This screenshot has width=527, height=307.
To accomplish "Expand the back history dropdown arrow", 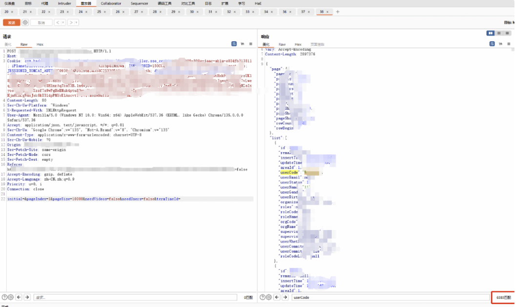I will click(63, 22).
